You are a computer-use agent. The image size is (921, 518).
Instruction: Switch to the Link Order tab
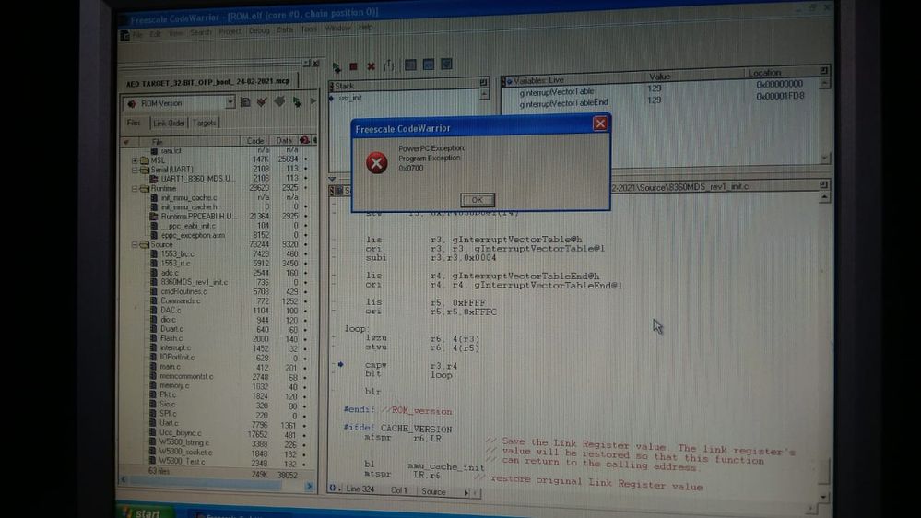169,123
